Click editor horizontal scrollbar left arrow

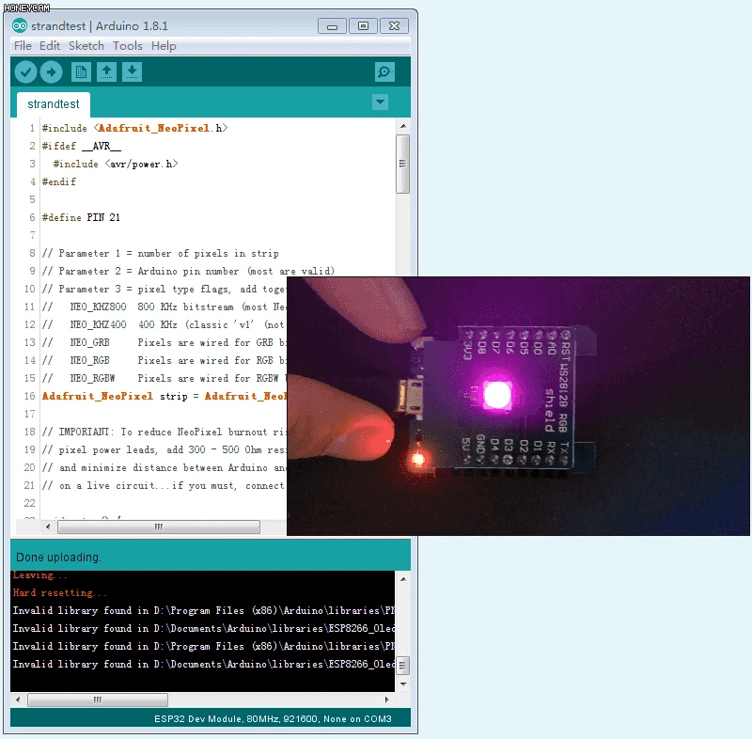pyautogui.click(x=48, y=527)
